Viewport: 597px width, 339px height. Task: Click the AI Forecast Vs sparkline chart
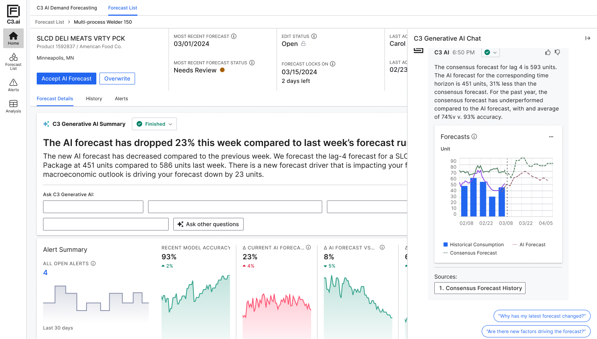pyautogui.click(x=358, y=307)
